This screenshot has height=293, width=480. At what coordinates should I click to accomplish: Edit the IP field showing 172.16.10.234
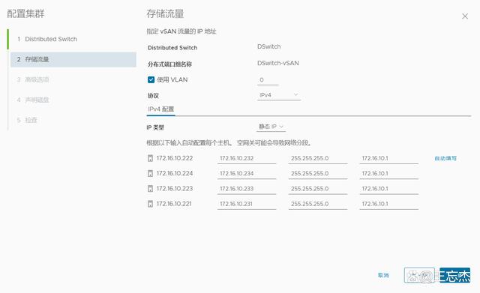(x=247, y=173)
